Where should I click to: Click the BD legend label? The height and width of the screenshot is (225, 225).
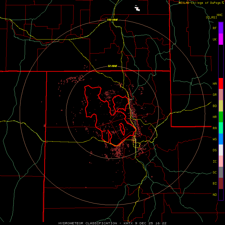click(x=214, y=106)
